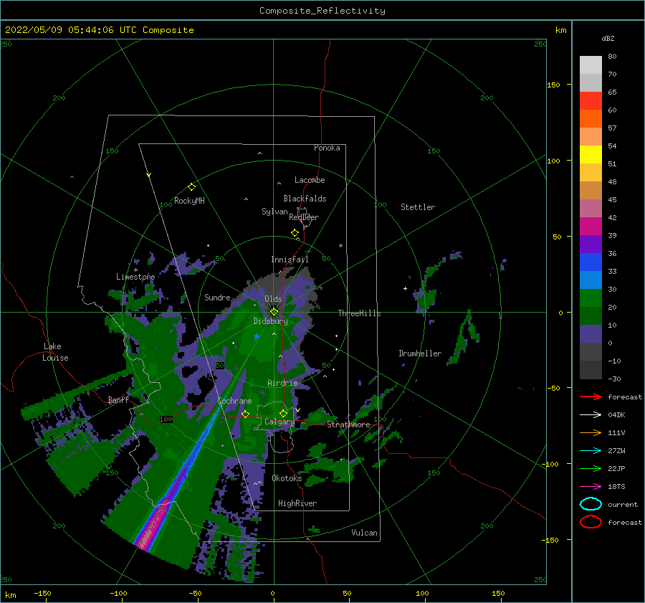Screen dimensions: 645x603
Task: Click the red swatch in dBZ legend
Action: click(x=591, y=101)
